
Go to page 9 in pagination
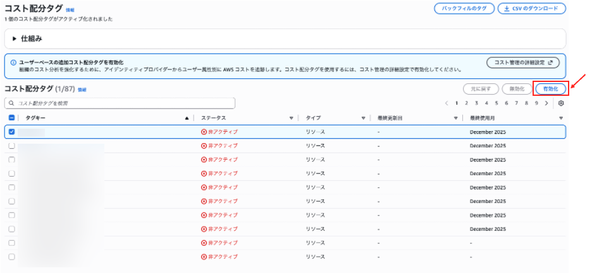click(536, 103)
